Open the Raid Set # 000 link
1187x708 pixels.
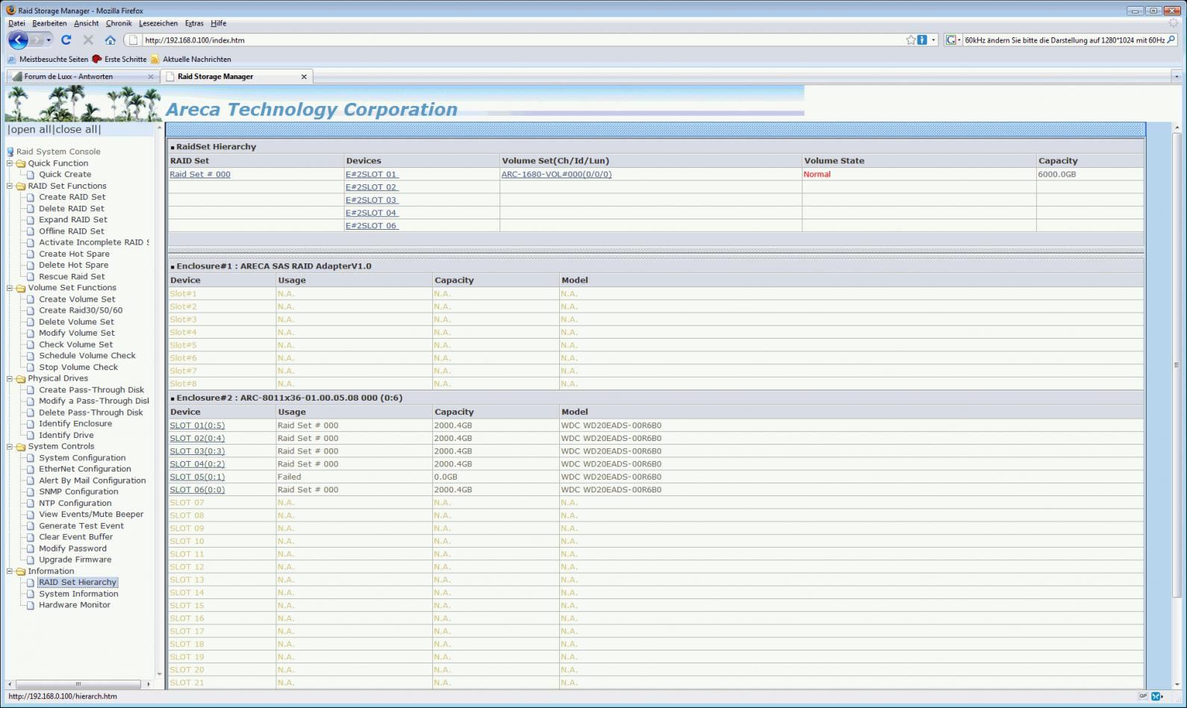point(200,175)
